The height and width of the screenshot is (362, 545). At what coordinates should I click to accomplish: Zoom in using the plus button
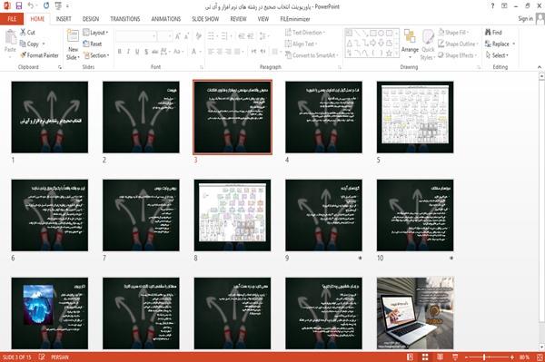(512, 357)
